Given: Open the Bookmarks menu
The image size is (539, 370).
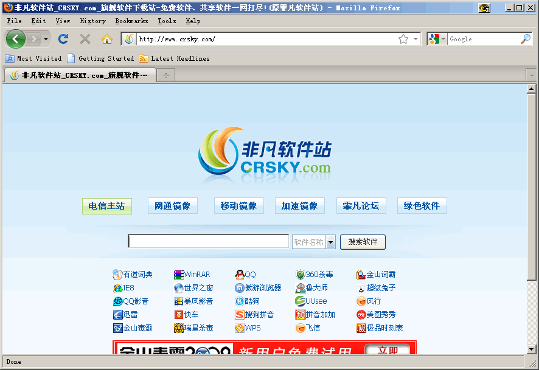Looking at the screenshot, I should click(x=131, y=21).
